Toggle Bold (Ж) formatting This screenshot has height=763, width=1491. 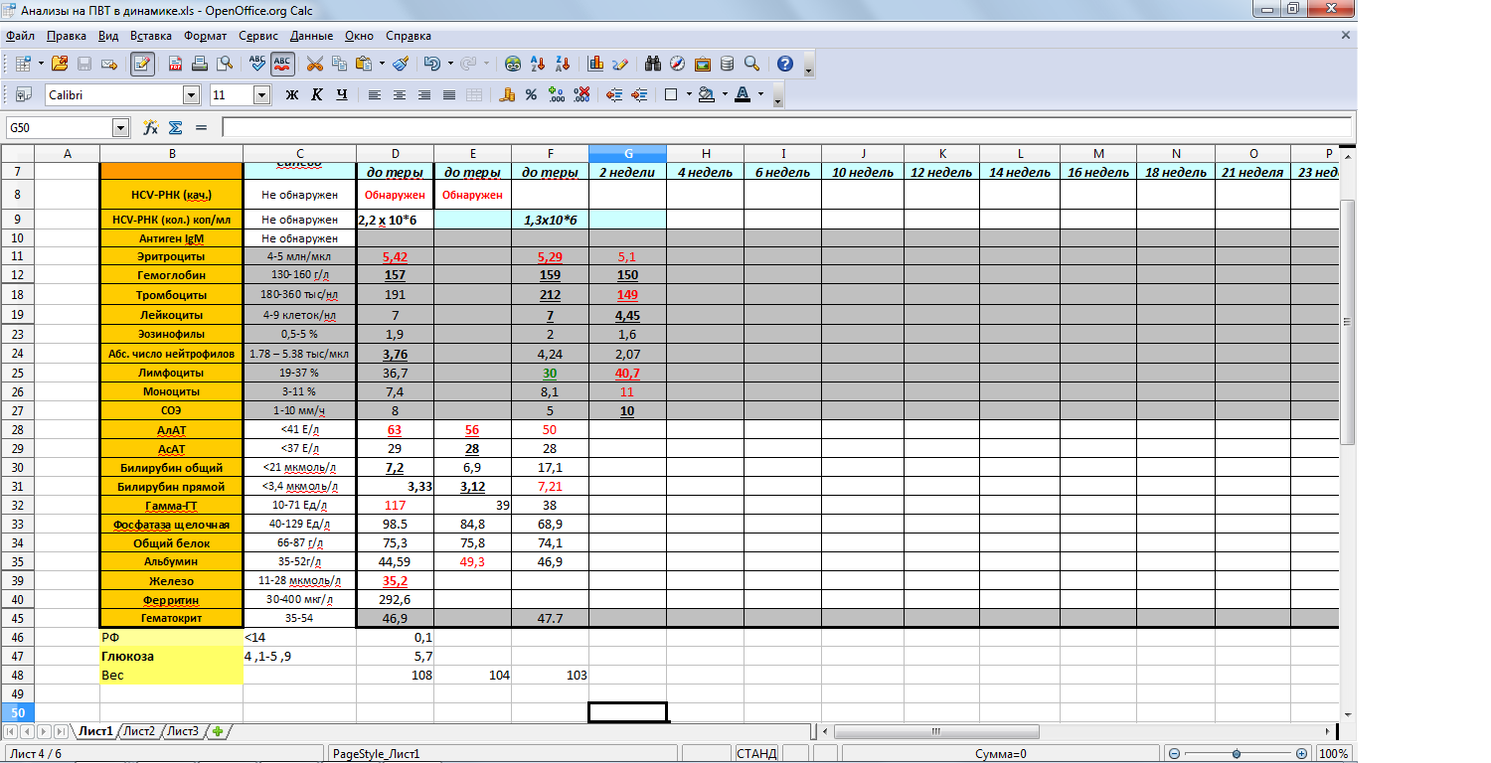click(292, 94)
